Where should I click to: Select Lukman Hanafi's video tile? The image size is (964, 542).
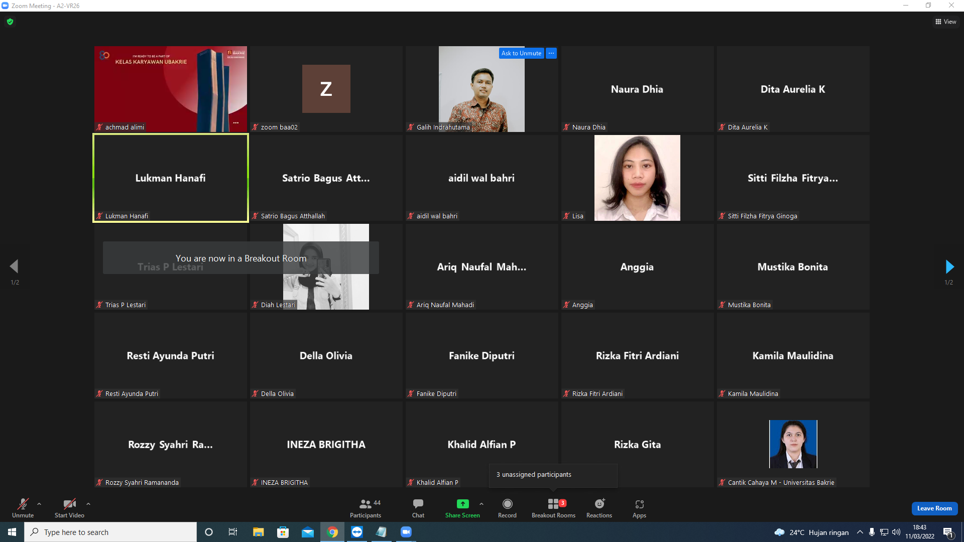171,178
